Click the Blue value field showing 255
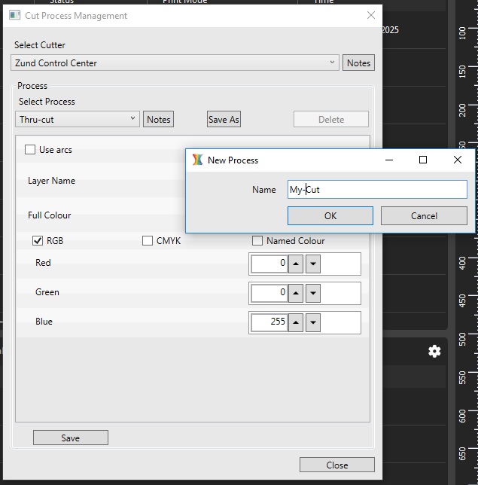Screen dimensions: 478x485 (x=269, y=322)
